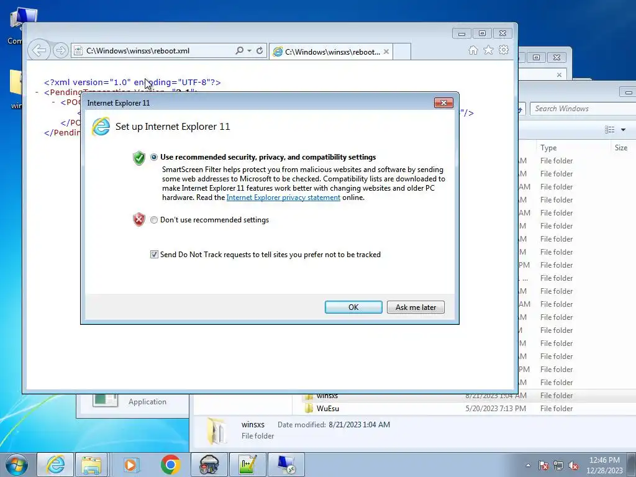636x477 pixels.
Task: Confirm setup with OK button
Action: pos(353,307)
